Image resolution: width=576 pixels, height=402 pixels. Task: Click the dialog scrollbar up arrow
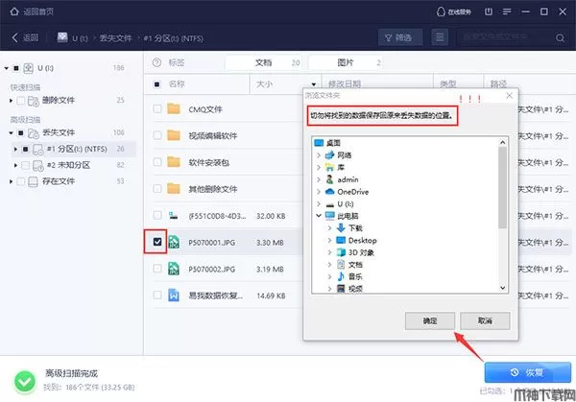[502, 142]
